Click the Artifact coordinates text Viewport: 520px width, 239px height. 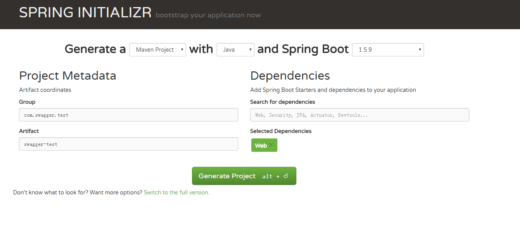click(45, 90)
